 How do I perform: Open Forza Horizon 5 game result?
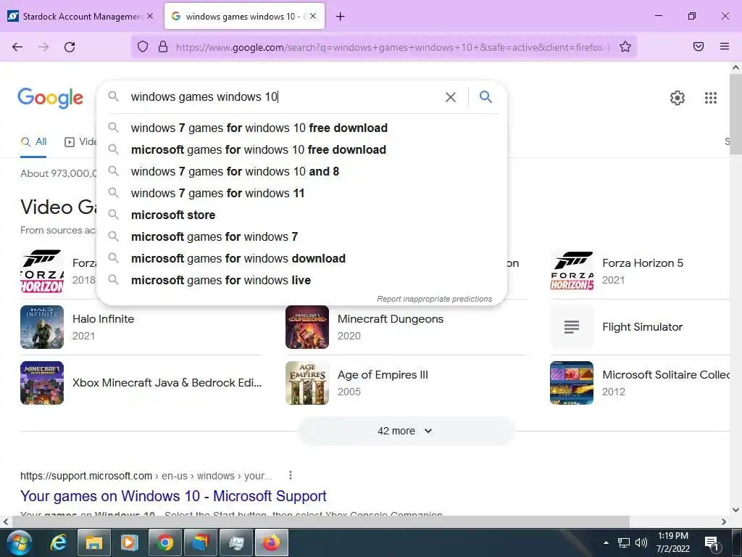(x=643, y=263)
